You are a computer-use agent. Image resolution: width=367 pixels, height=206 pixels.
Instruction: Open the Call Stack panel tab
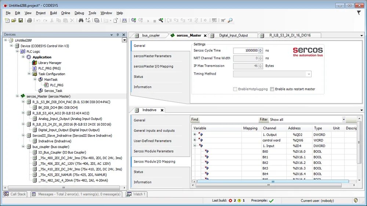point(15,194)
